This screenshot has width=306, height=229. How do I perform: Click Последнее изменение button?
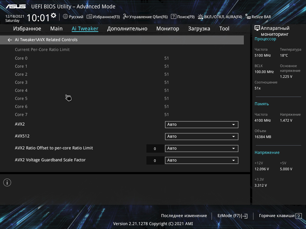tap(184, 216)
